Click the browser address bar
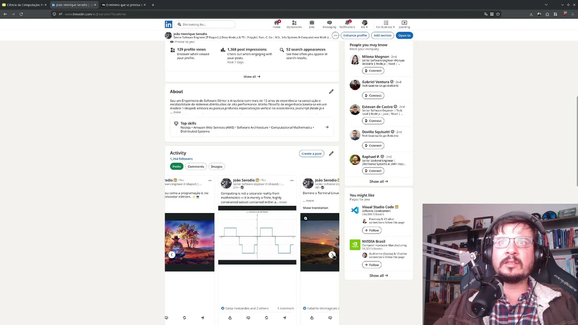 pos(266,14)
